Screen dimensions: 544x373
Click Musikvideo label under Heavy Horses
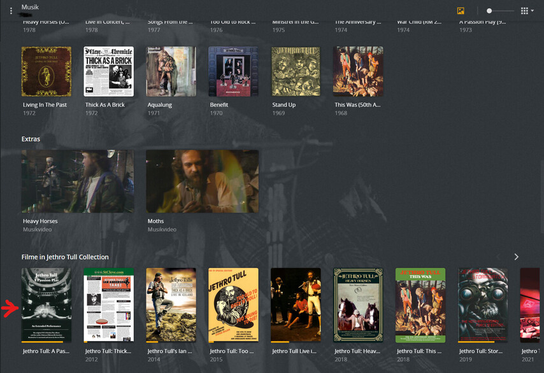click(x=37, y=230)
